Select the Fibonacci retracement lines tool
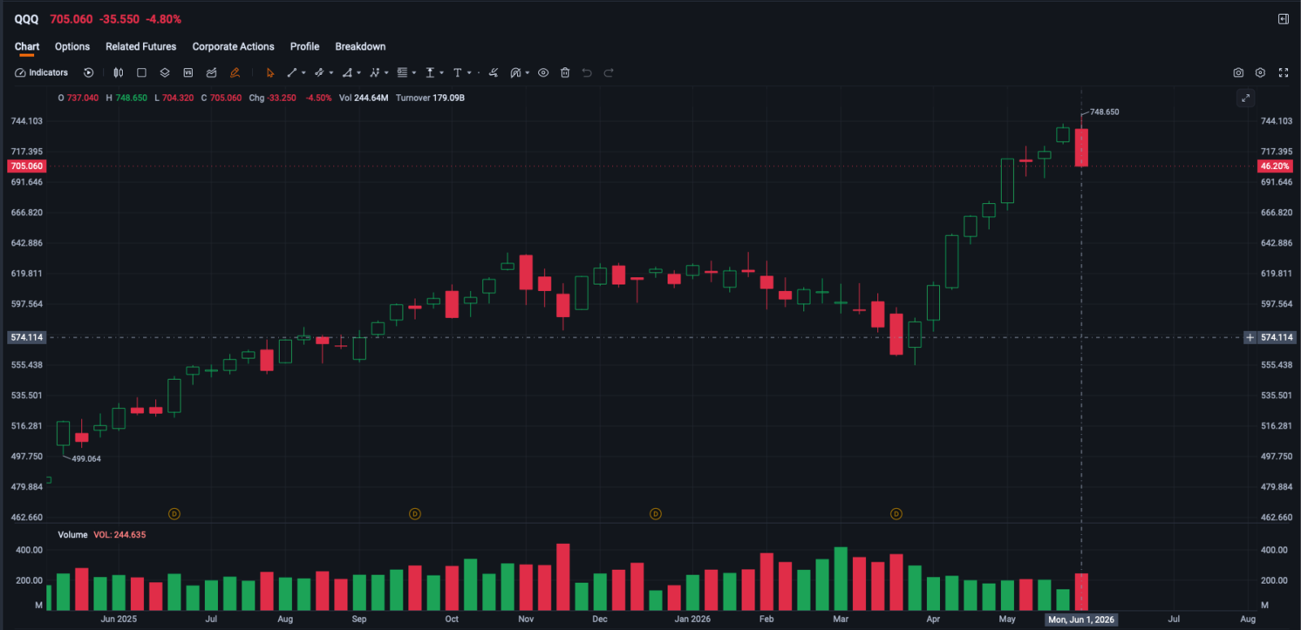 (x=402, y=72)
